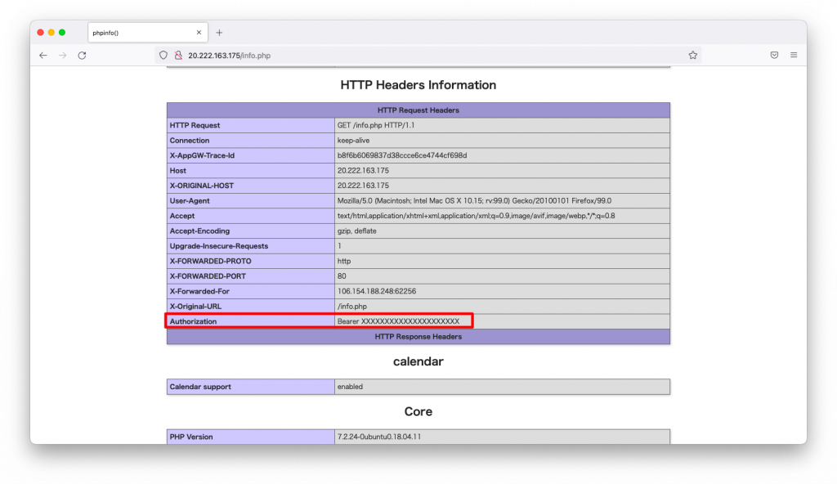The width and height of the screenshot is (837, 484).
Task: Click the insecure connection padlock icon
Action: [178, 56]
